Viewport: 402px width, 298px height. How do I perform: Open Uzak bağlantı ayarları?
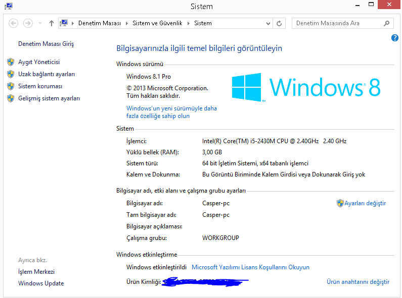[x=47, y=74]
